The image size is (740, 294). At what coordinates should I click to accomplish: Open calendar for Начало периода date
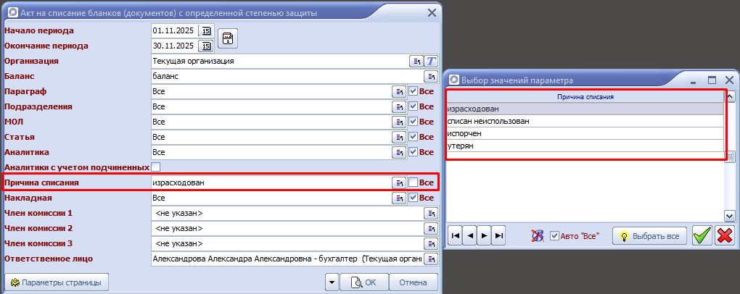coord(206,31)
